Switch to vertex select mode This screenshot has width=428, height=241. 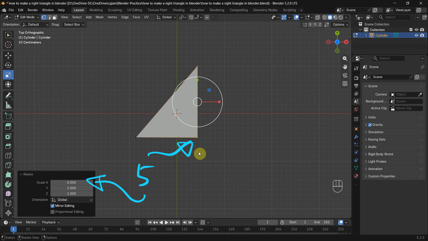click(x=43, y=17)
